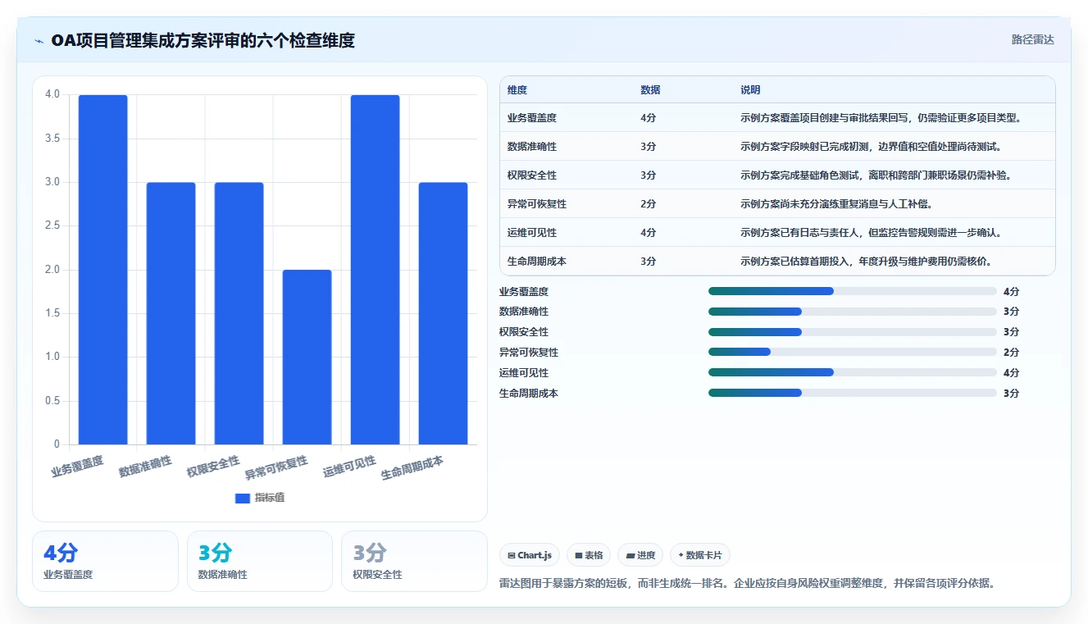The image size is (1088, 624).
Task: Click the 生命周期成本 axis label under the chart
Action: pyautogui.click(x=412, y=468)
